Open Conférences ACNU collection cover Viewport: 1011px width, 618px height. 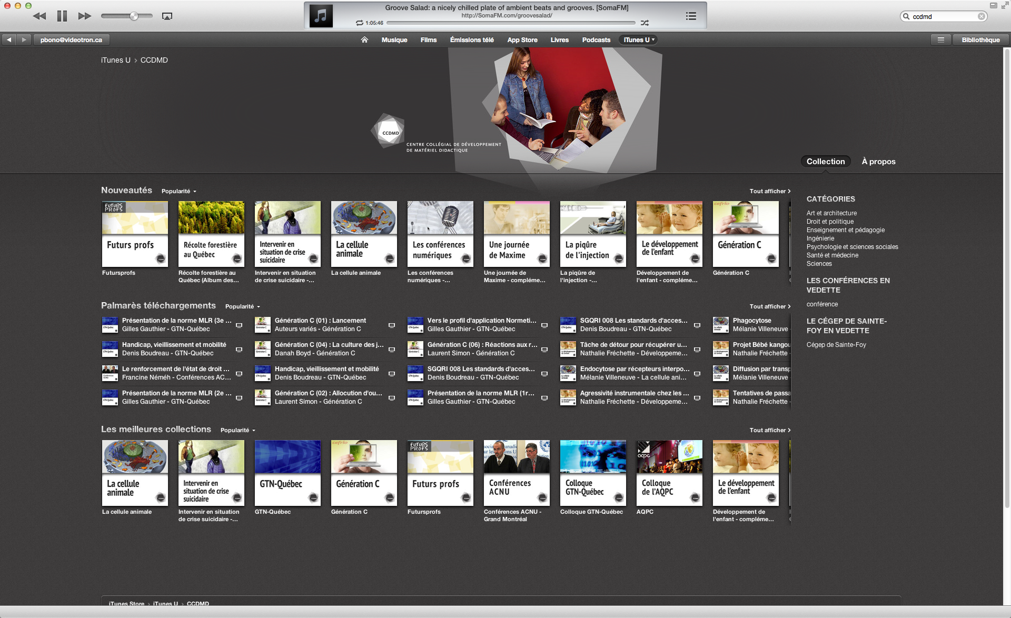(x=517, y=473)
